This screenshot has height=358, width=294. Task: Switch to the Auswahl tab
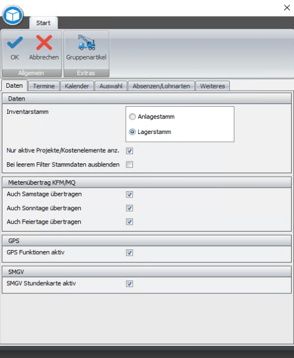(111, 86)
